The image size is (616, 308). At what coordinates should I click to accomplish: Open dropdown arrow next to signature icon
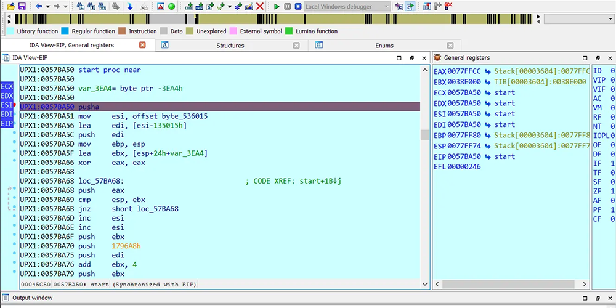coord(230,7)
